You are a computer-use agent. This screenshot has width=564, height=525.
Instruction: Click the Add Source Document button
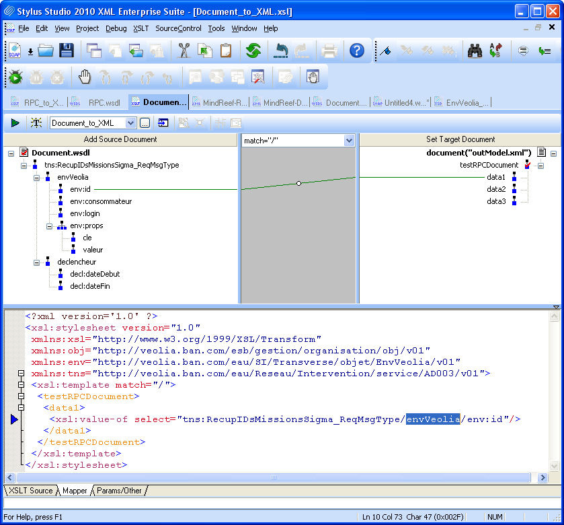point(120,139)
